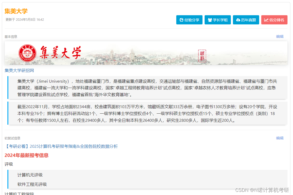Open the 学长学姐 button
This screenshot has width=293, height=195.
tap(218, 20)
